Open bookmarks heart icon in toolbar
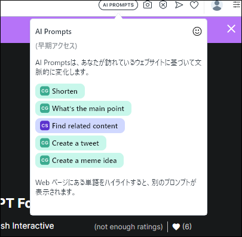The width and height of the screenshot is (242, 237). point(194,5)
